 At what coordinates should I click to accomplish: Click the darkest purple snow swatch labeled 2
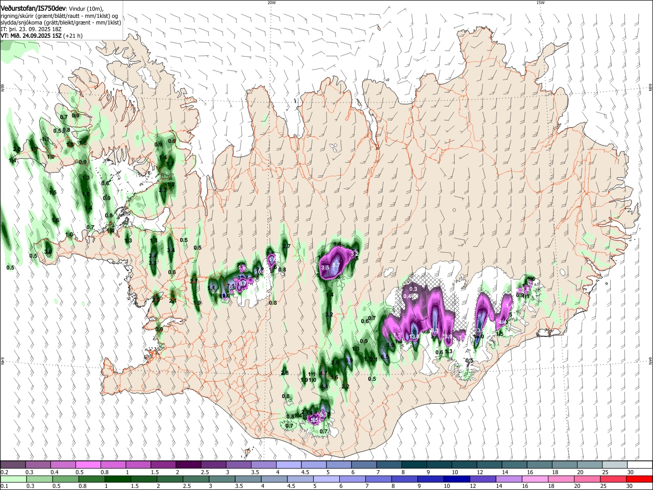[x=188, y=464]
